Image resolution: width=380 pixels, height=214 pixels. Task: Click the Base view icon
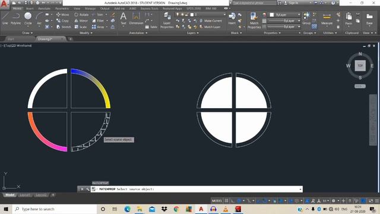(369, 18)
